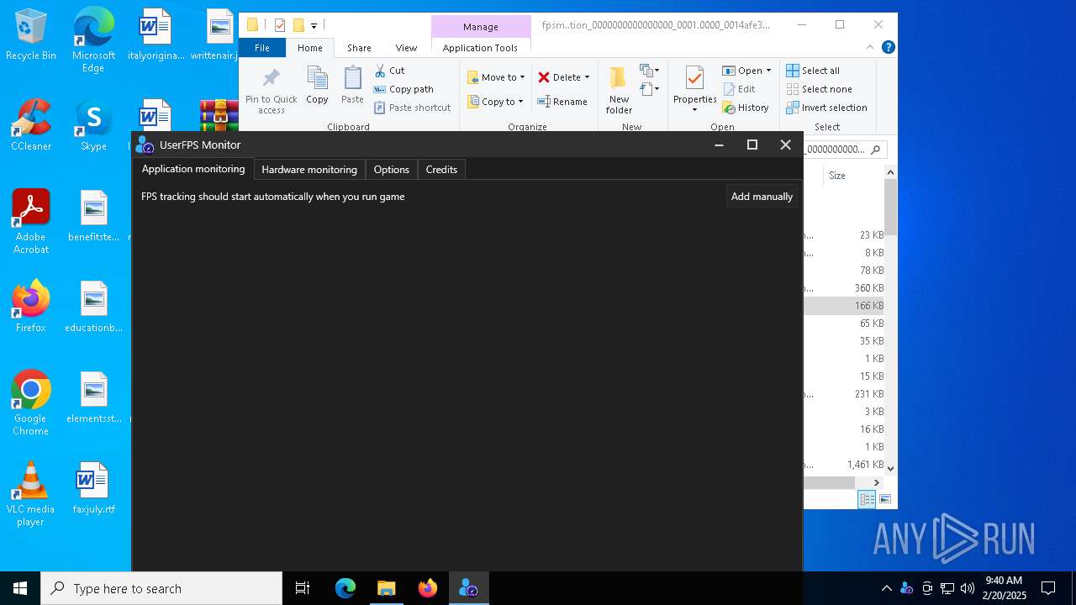The height and width of the screenshot is (605, 1076).
Task: Select the file row sized 166 KB
Action: [844, 305]
